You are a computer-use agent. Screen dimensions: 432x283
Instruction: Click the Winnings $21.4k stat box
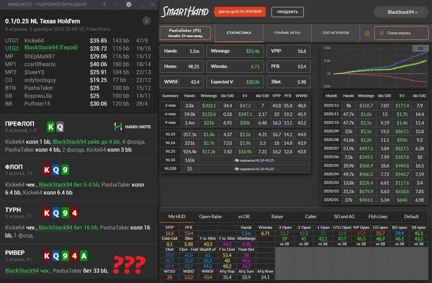click(235, 51)
